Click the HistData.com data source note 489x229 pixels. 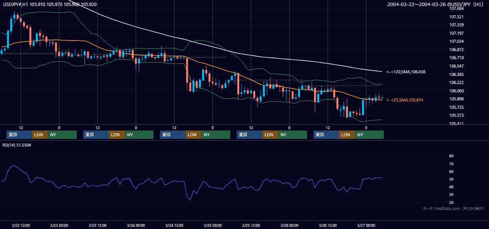(454, 209)
